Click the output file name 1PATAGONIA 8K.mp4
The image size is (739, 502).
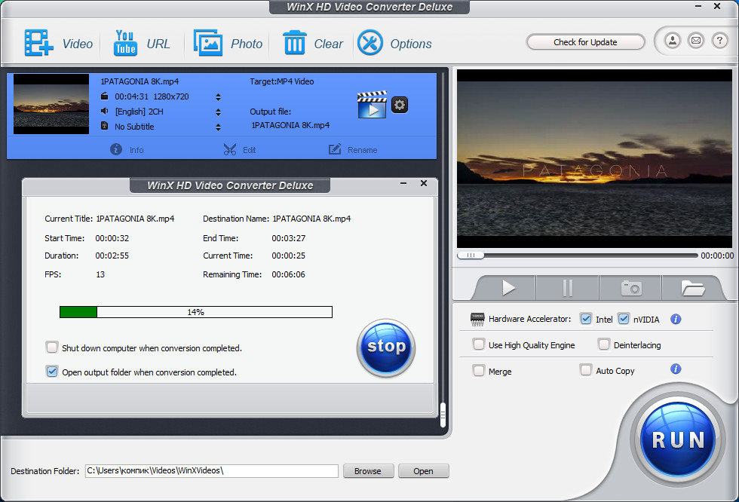coord(290,125)
